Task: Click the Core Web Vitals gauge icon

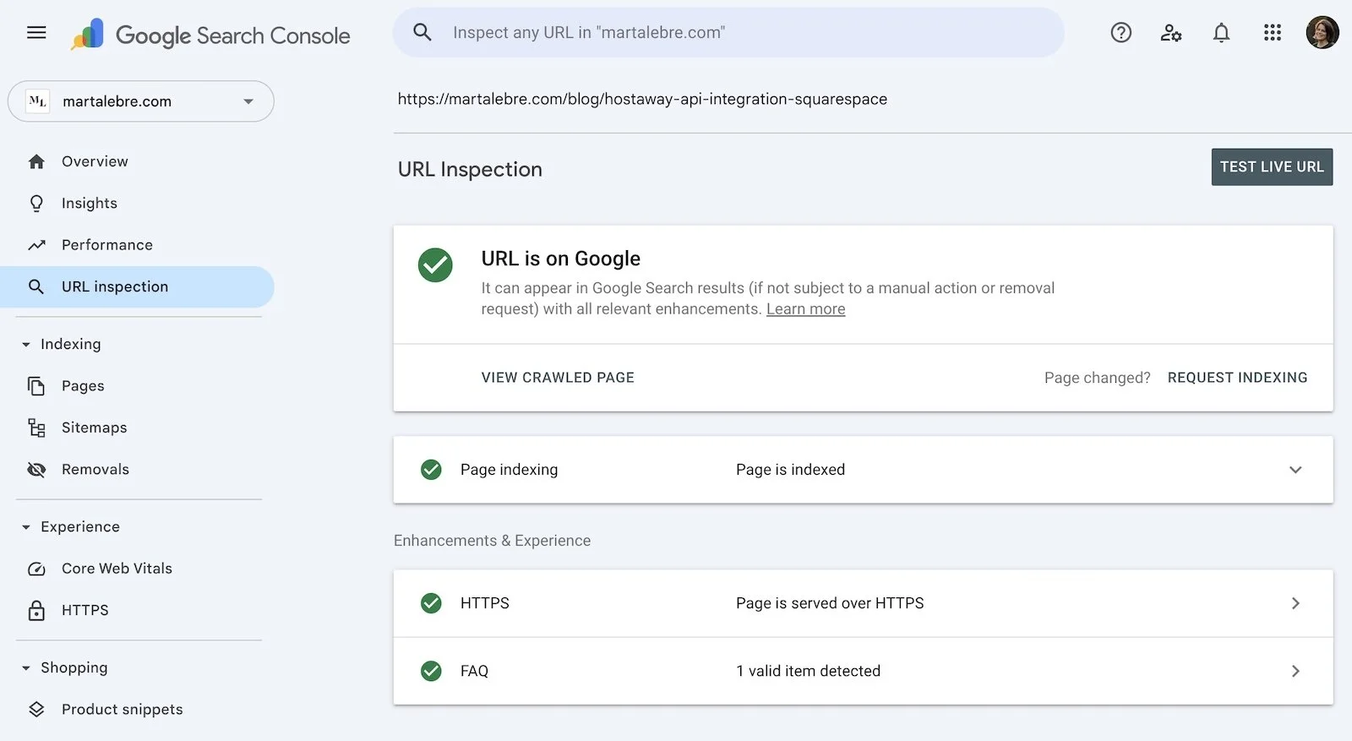Action: [36, 569]
